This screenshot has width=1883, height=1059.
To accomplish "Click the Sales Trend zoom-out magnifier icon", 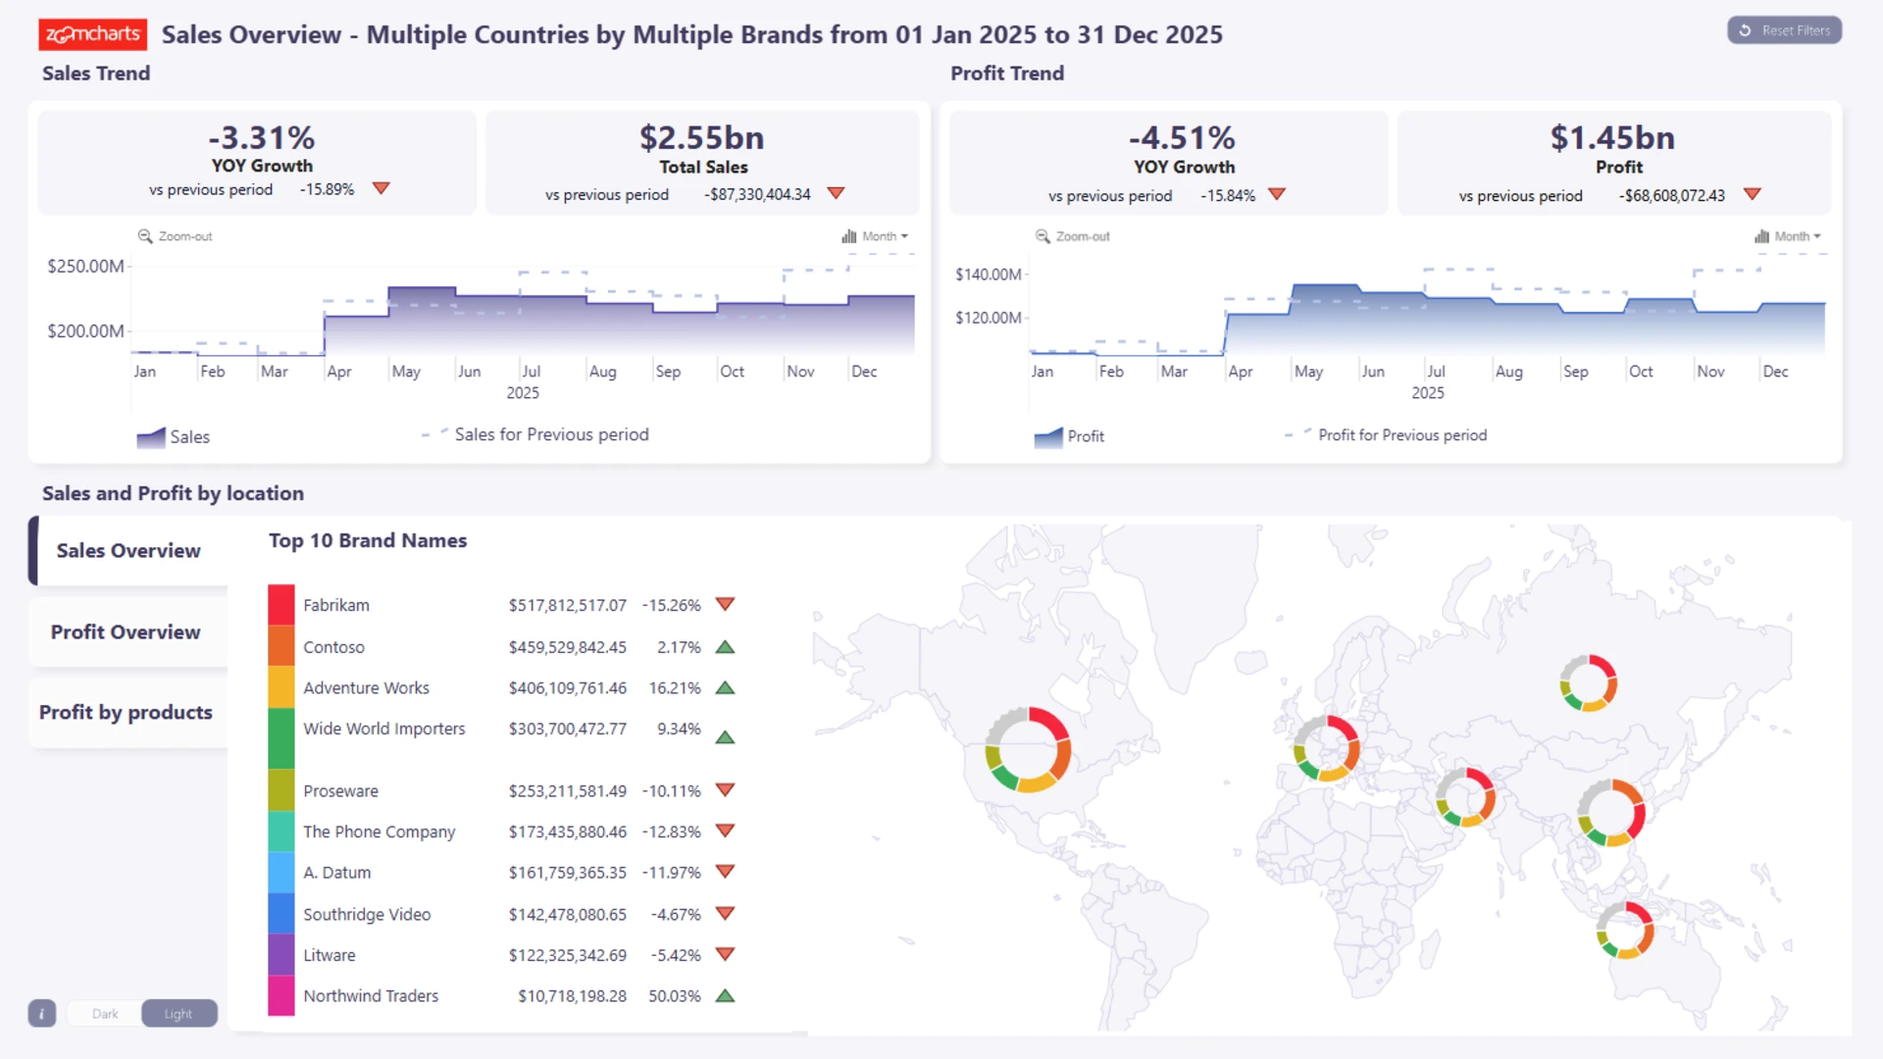I will click(x=145, y=236).
